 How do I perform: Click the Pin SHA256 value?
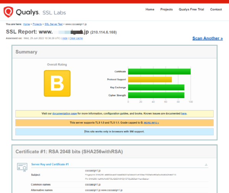click(x=123, y=179)
